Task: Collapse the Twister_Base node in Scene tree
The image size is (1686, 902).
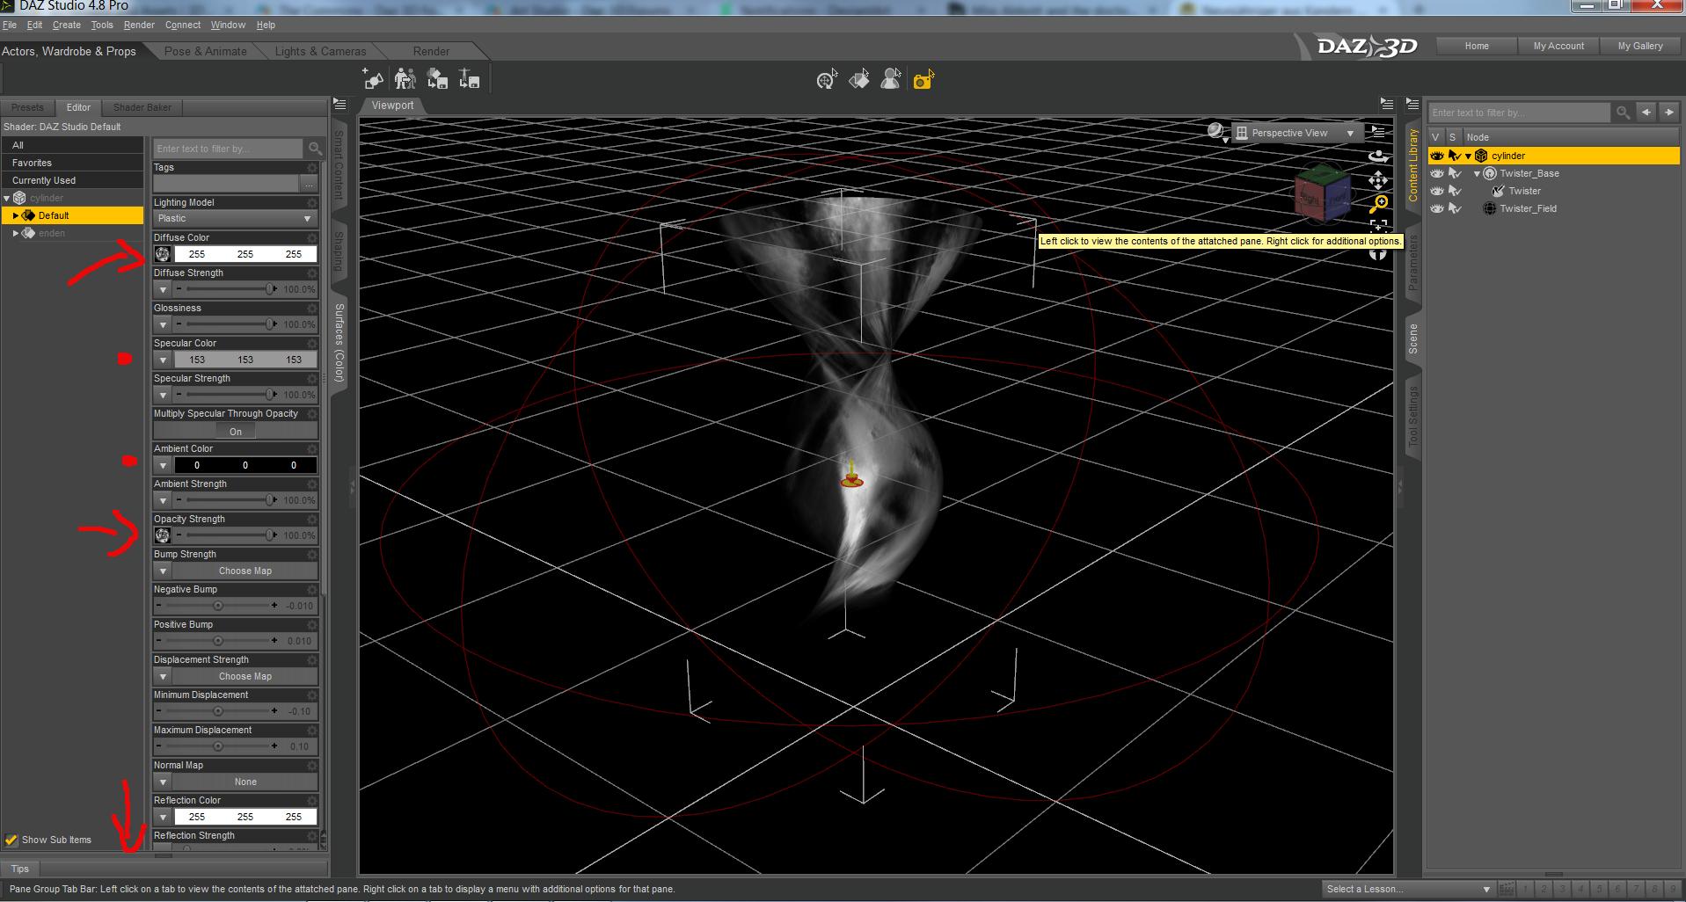Action: 1477,173
